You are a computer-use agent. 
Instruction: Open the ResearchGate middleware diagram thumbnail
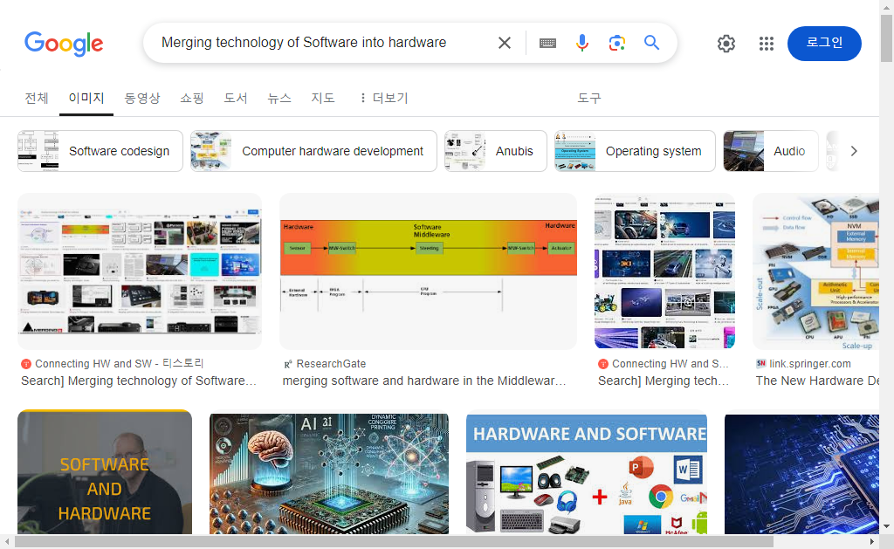(x=428, y=271)
